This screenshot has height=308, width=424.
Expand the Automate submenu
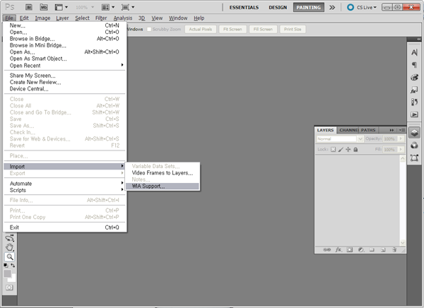pyautogui.click(x=64, y=184)
